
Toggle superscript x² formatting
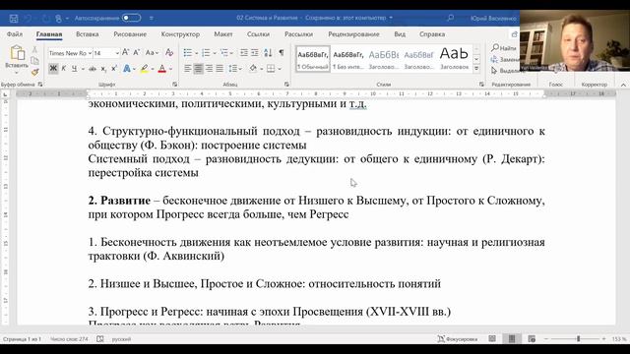(x=114, y=69)
